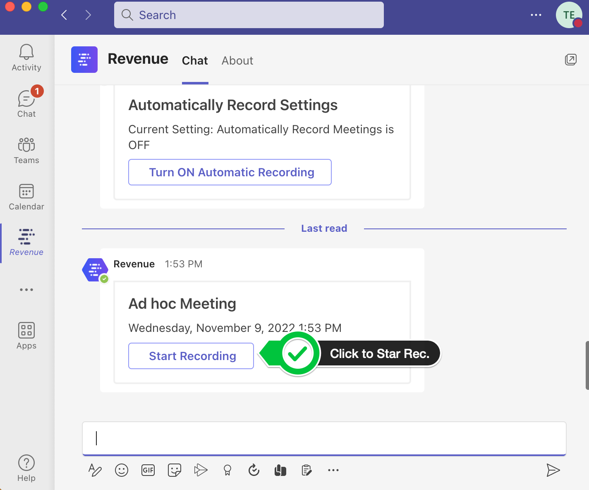Send message with paper plane icon
This screenshot has height=490, width=589.
[553, 470]
